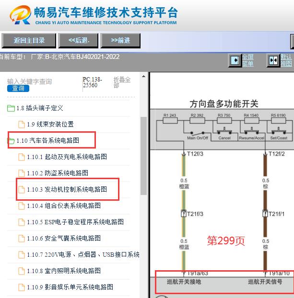
Task: Click the T12f/3 connector label
Action: tap(195, 154)
